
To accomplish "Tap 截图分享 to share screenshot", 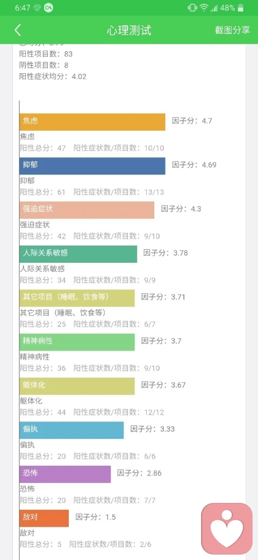I will (232, 30).
